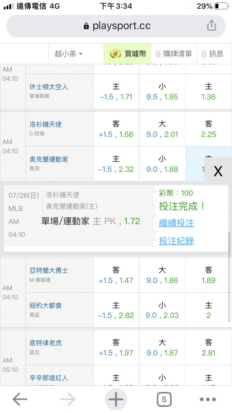Tap the browser forward arrow
Viewport: 232px width, 413px height.
68,399
